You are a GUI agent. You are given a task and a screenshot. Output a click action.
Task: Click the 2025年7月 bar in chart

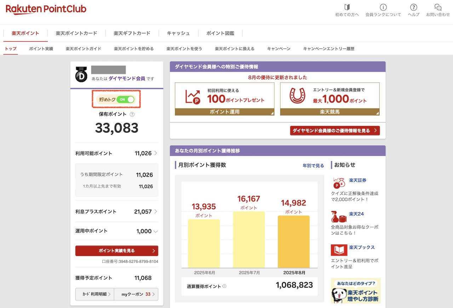coord(249,239)
